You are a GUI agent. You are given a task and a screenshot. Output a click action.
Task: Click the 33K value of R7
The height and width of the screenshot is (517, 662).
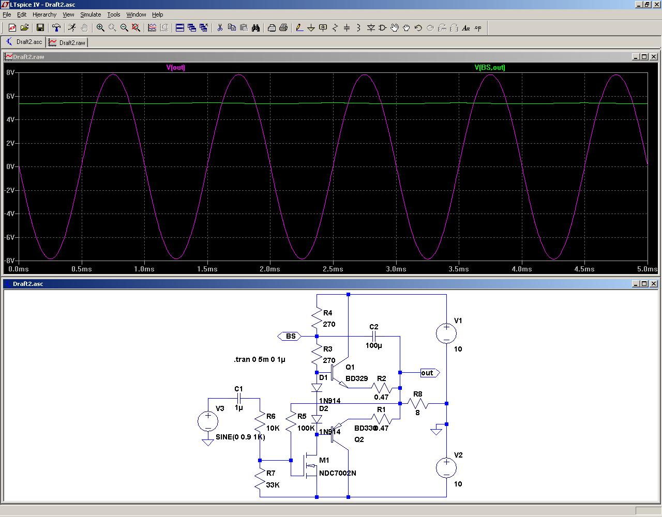[x=273, y=485]
